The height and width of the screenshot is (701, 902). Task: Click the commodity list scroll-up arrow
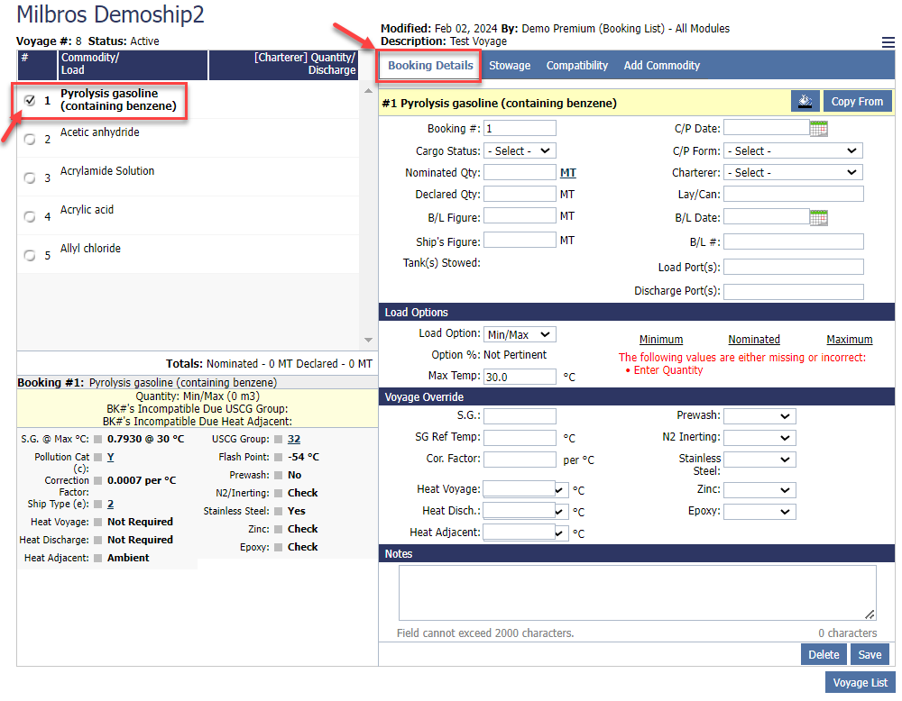click(367, 91)
